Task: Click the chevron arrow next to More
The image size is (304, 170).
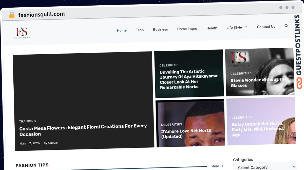Action: [222, 166]
